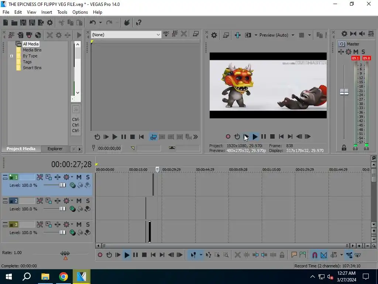Click the New project icon in toolbar

(x=6, y=23)
